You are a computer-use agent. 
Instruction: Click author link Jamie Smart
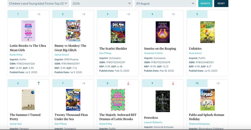(62, 55)
